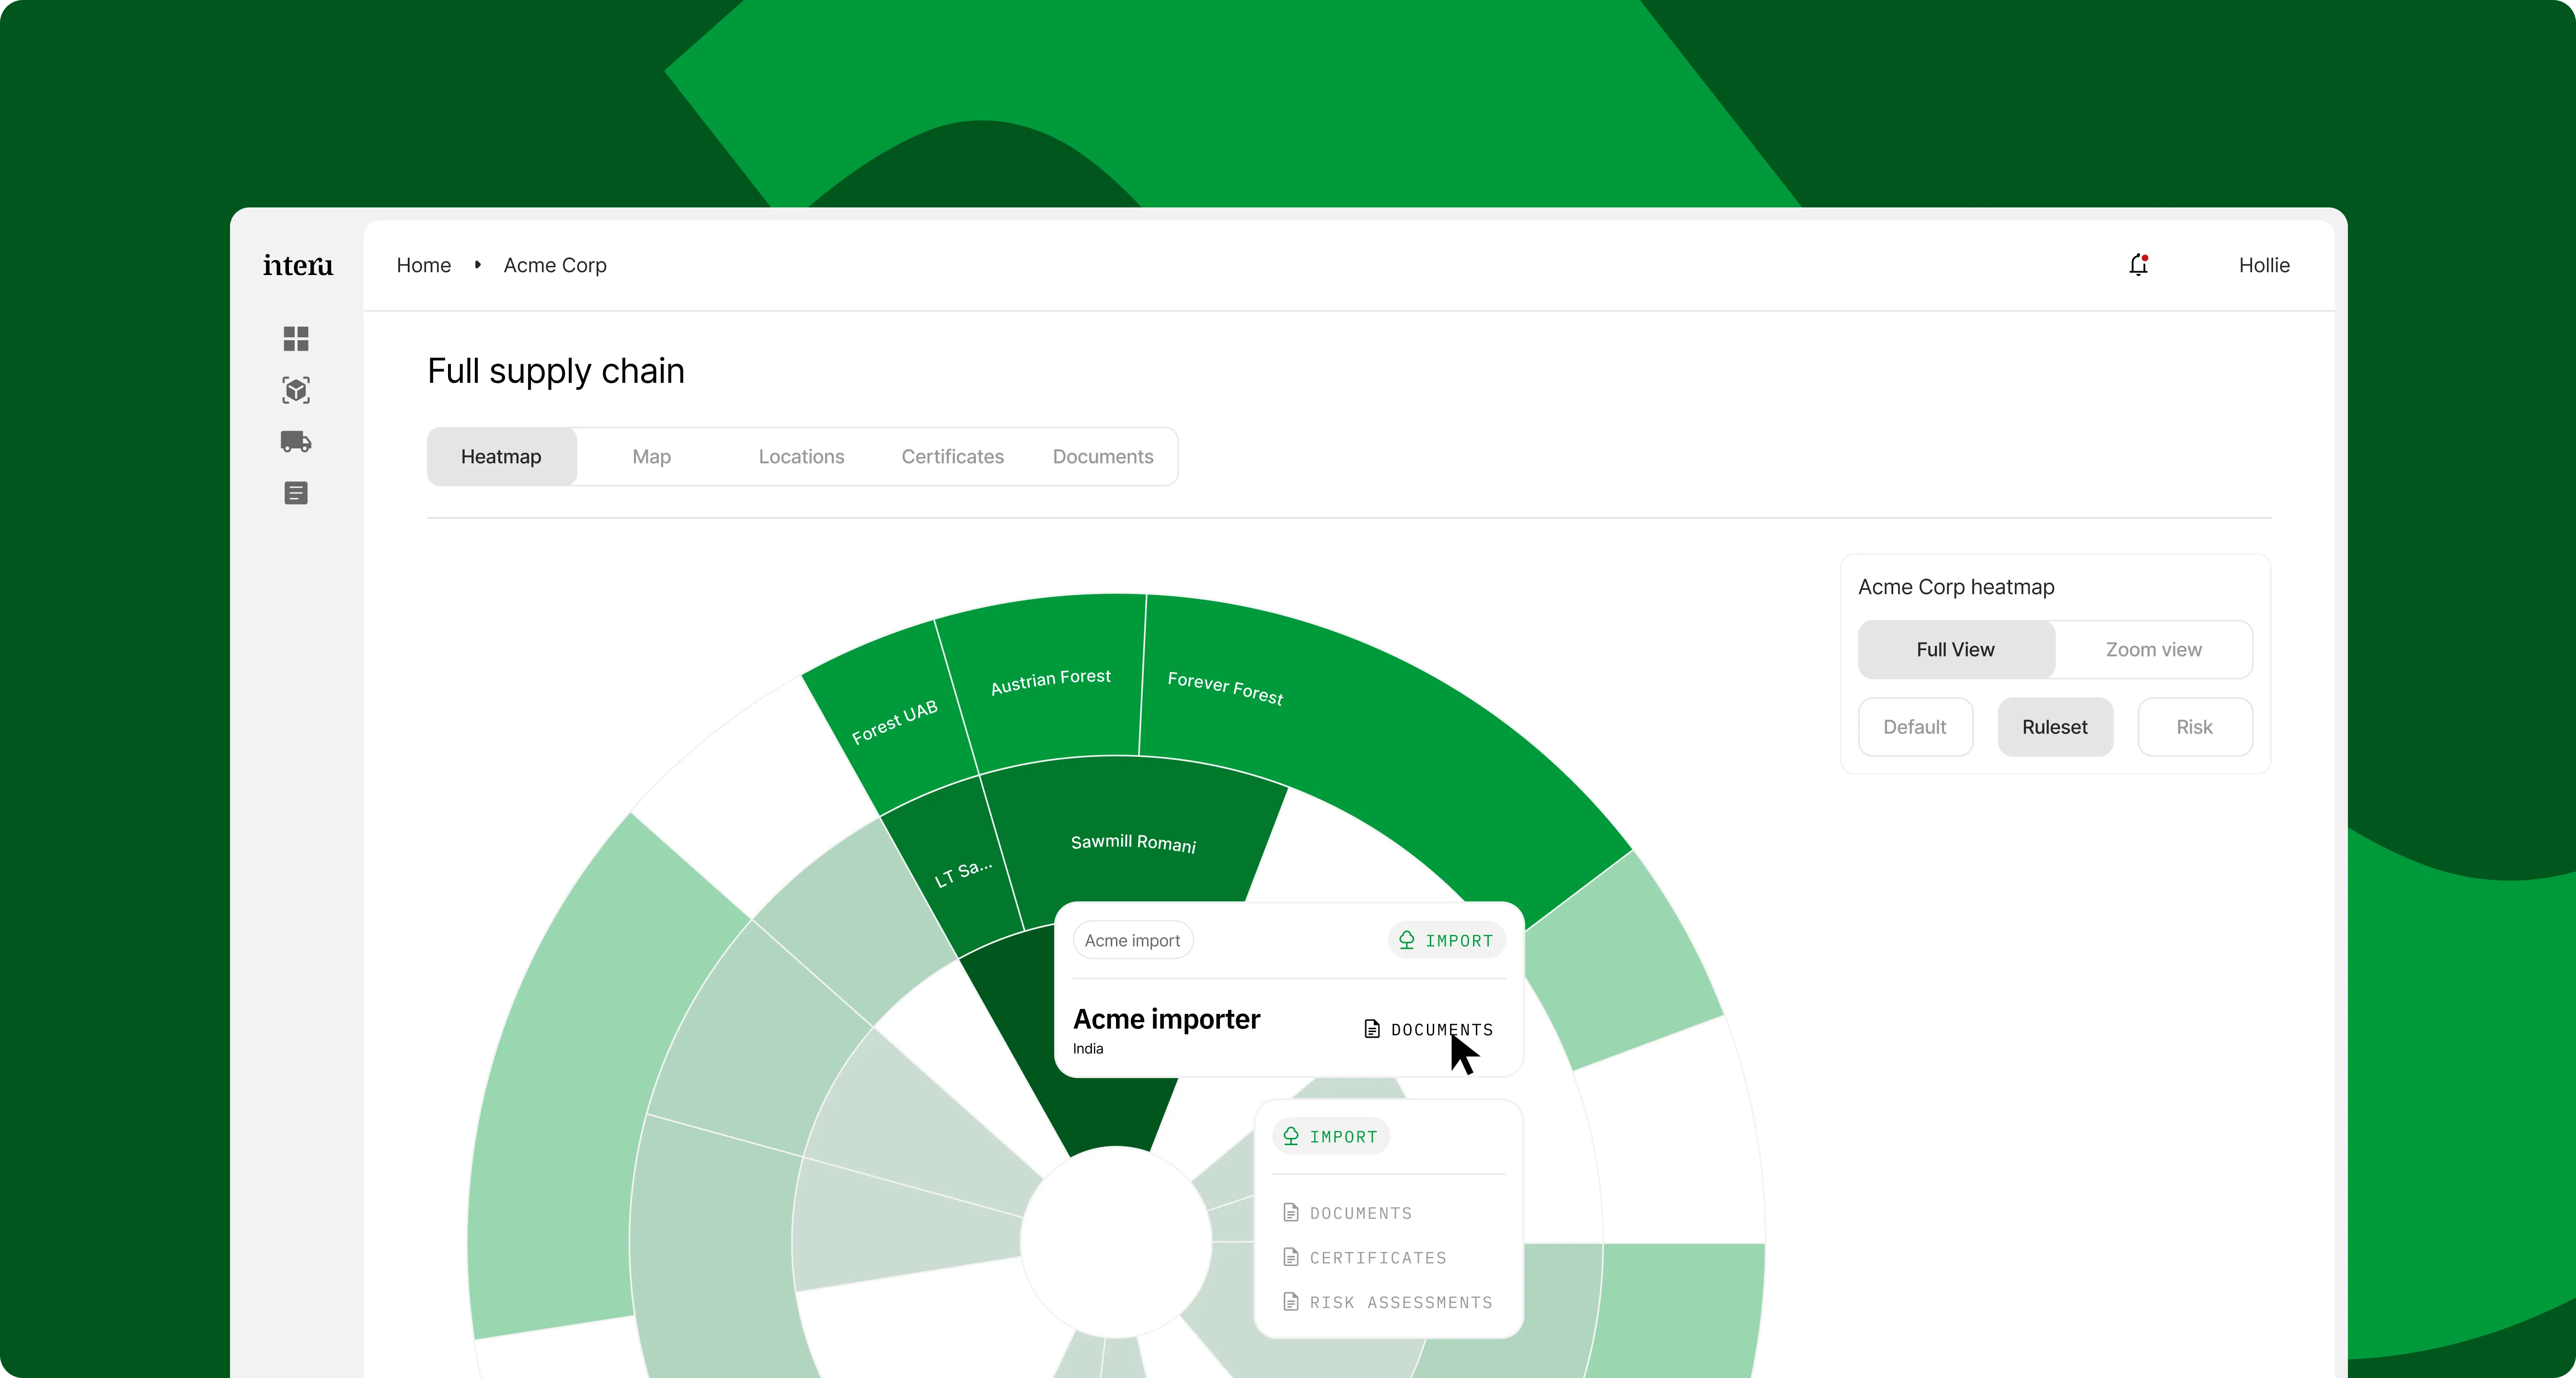Screen dimensions: 2576x1378
Task: Open the Hollie user menu
Action: pyautogui.click(x=2264, y=265)
